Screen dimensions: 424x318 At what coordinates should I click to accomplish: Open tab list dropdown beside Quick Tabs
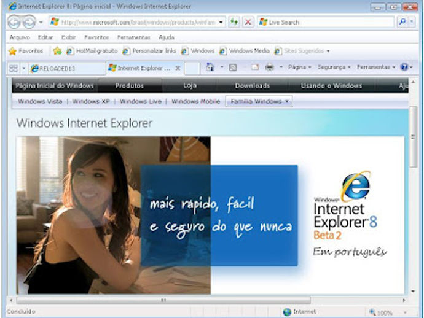click(23, 68)
